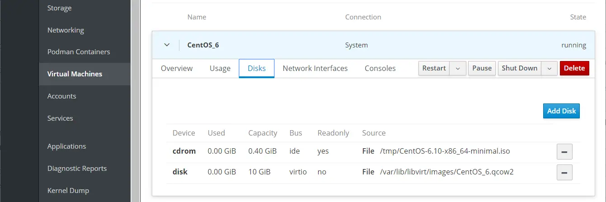The height and width of the screenshot is (202, 606).
Task: Select the Disks tab
Action: [257, 68]
